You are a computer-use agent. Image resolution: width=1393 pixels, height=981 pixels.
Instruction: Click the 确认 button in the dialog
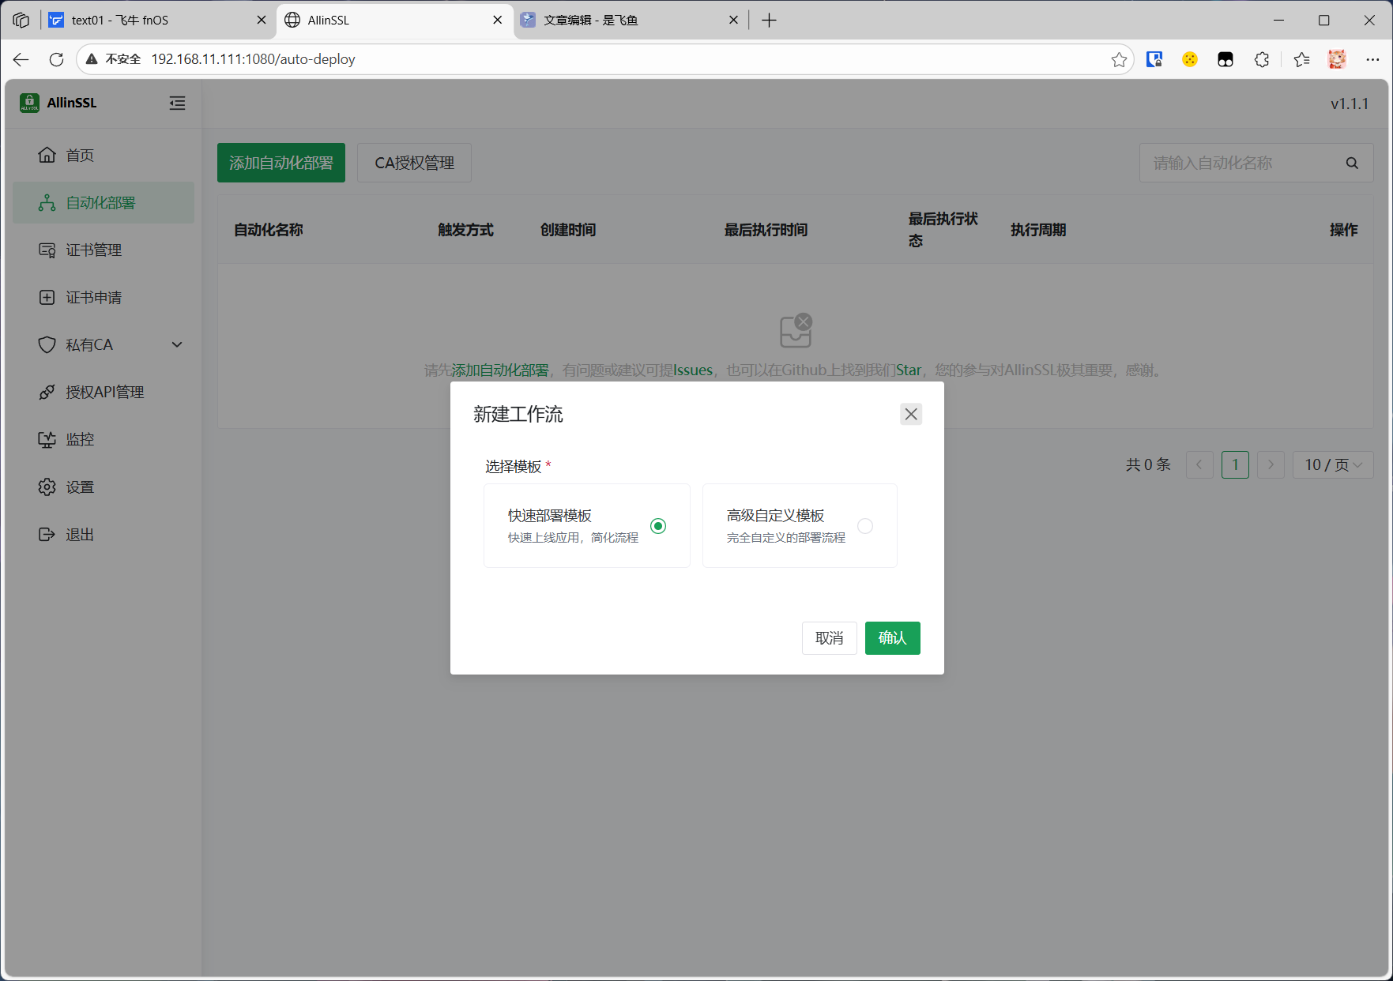coord(892,638)
